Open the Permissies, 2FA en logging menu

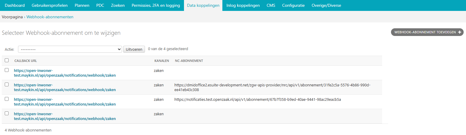(x=156, y=5)
